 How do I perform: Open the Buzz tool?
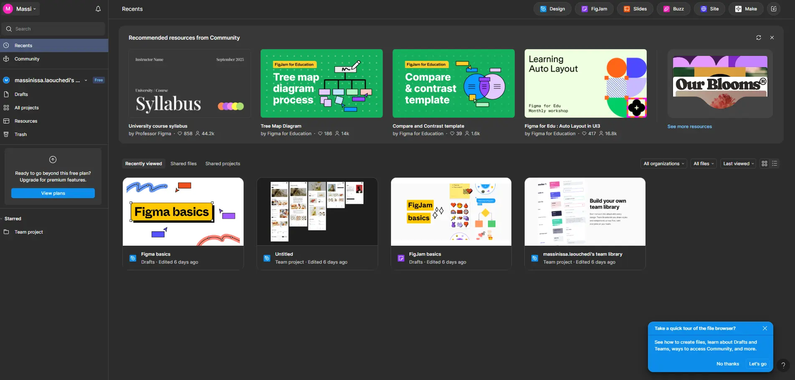click(x=673, y=8)
